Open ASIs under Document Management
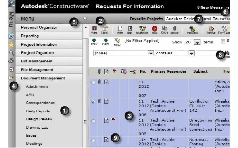Screen dimensions: 238x148 point(30,95)
